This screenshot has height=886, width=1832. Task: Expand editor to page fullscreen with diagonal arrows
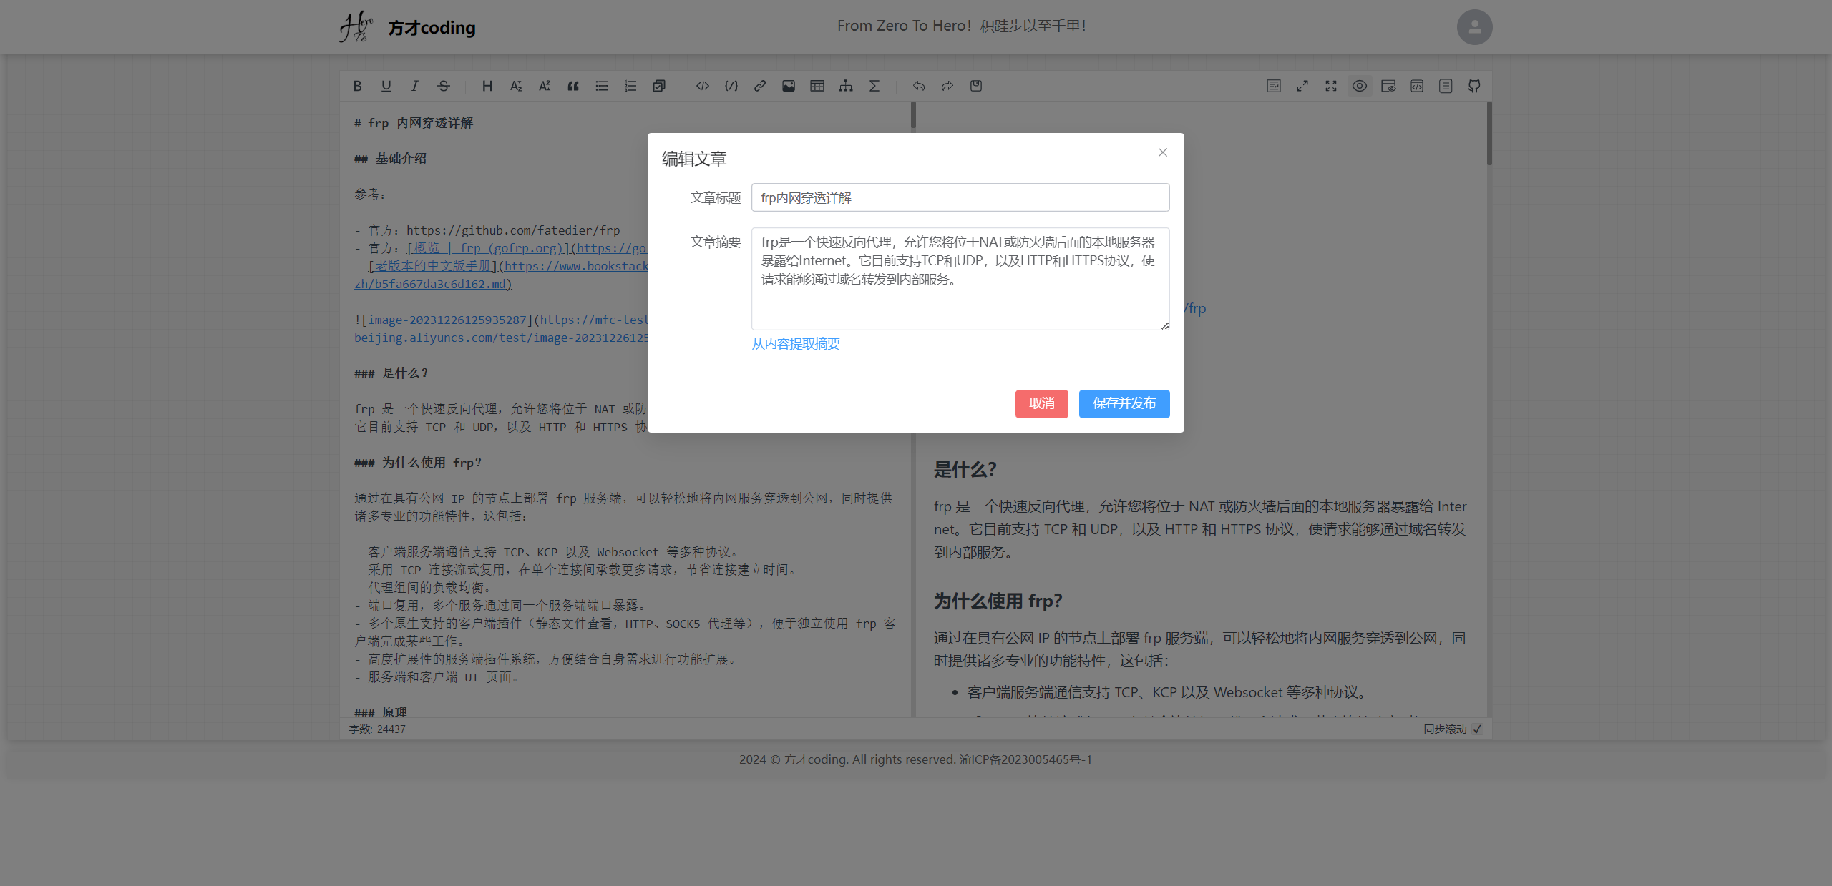(x=1302, y=86)
